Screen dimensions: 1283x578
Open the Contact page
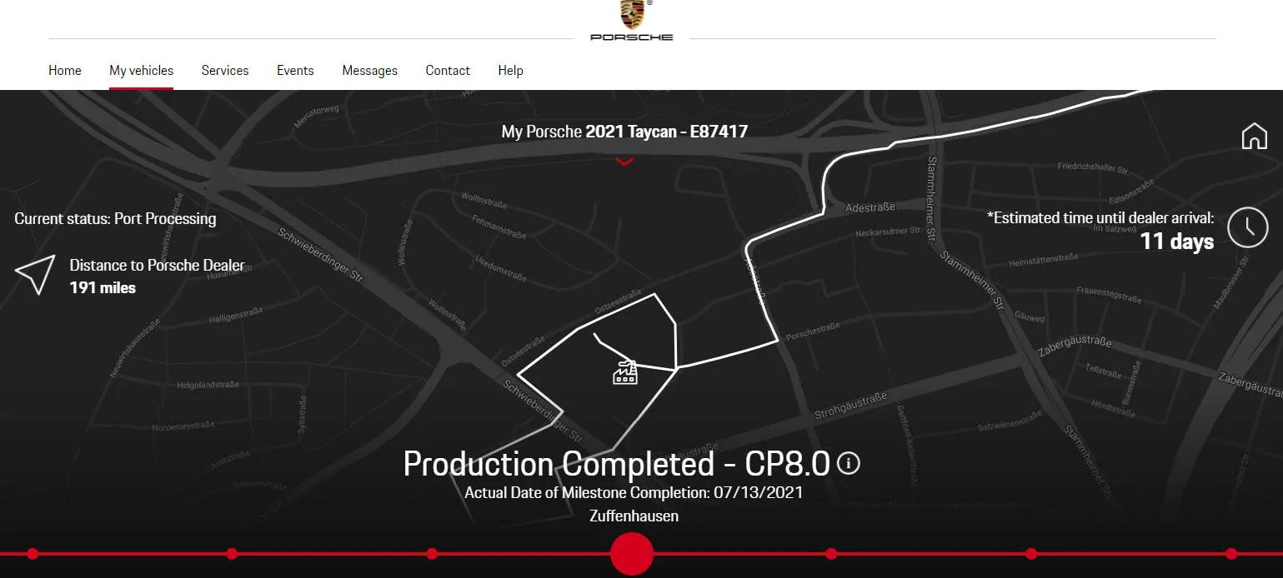click(448, 71)
